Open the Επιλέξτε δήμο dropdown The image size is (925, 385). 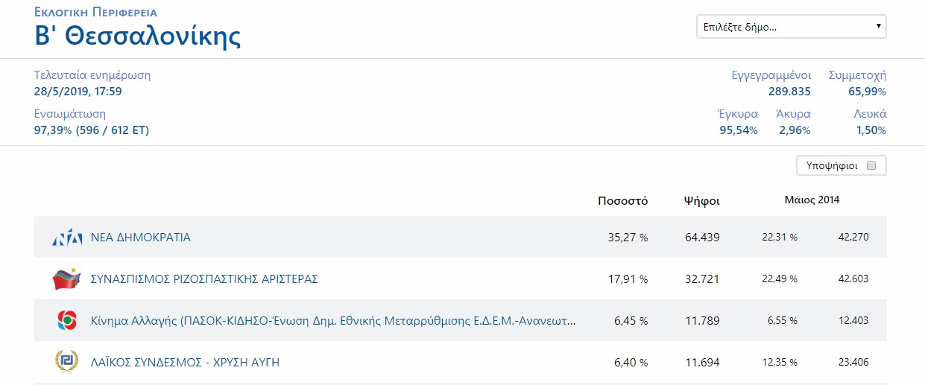click(792, 28)
